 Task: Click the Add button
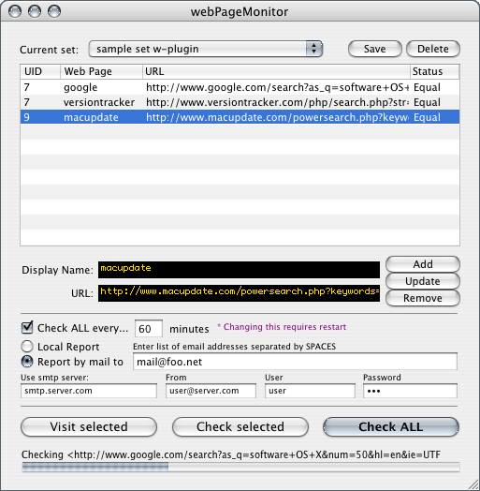423,264
